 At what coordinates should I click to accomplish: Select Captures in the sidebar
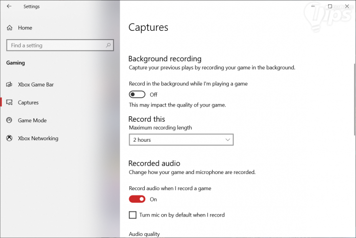[x=28, y=103]
